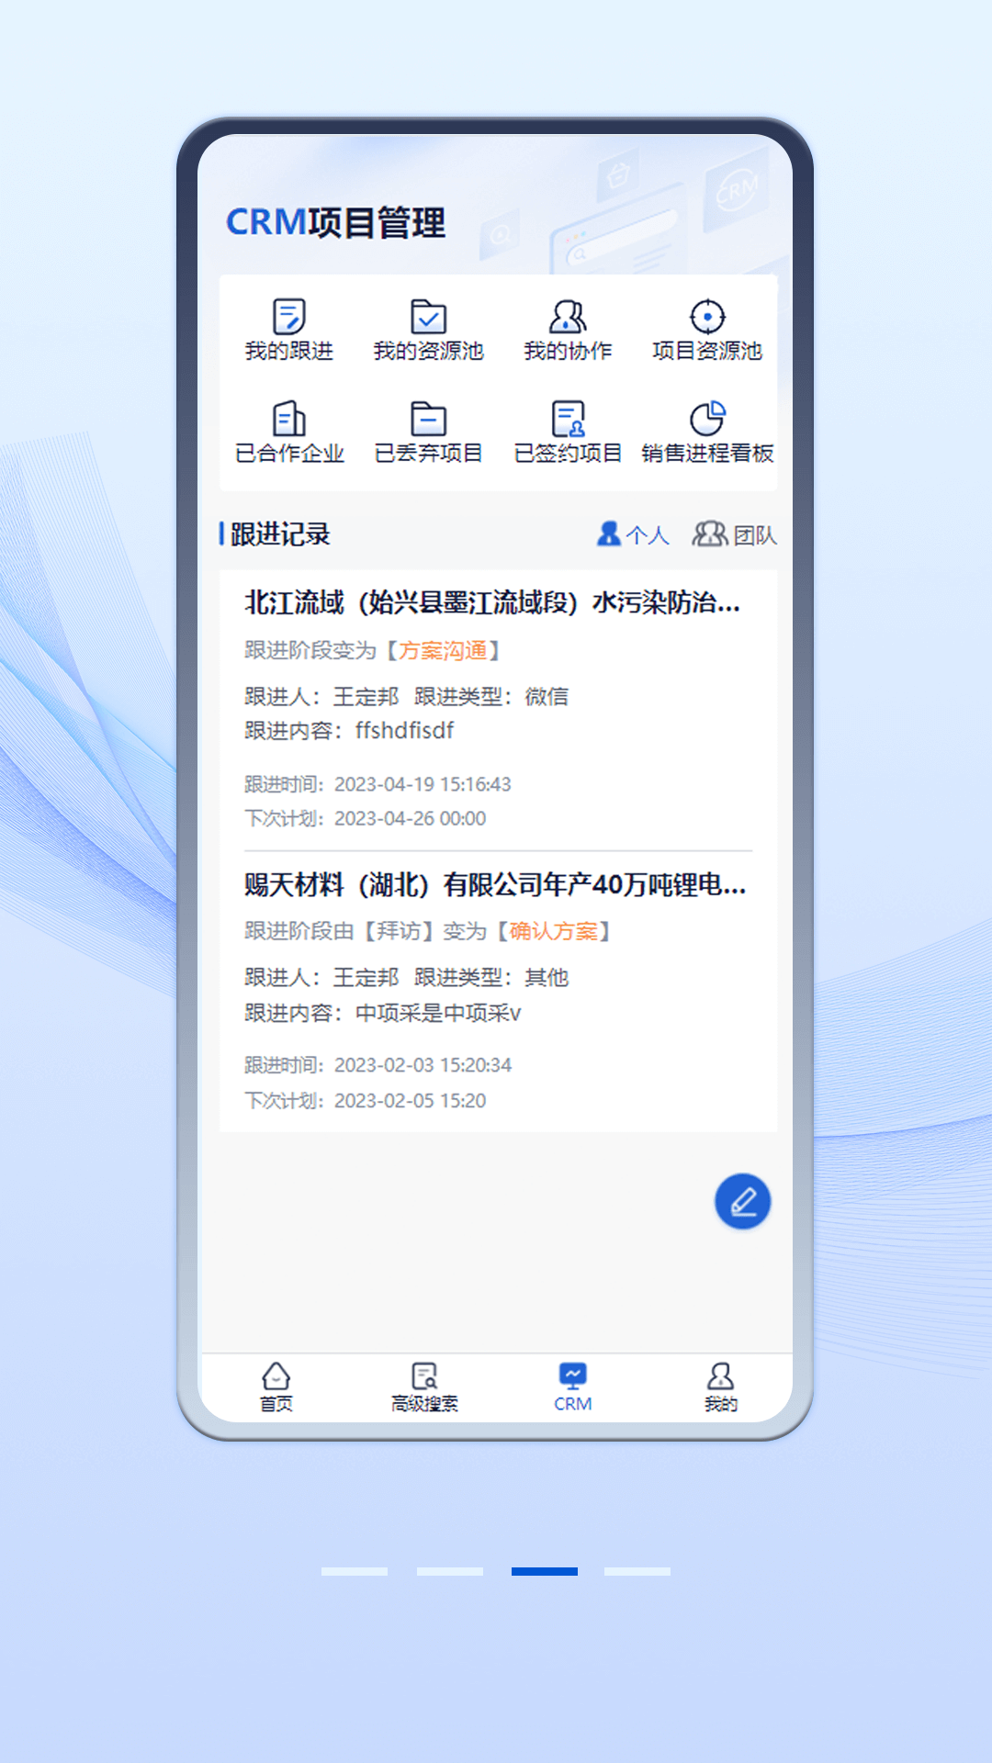Open the 高级搜索 tab
The width and height of the screenshot is (992, 1763).
tap(424, 1387)
